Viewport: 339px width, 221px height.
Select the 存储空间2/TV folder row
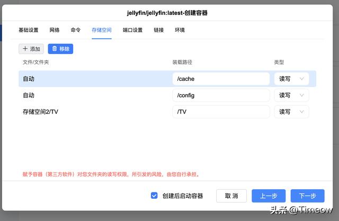click(167, 112)
